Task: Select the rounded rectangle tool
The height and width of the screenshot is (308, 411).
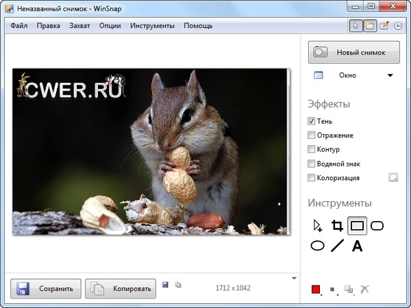Action: pos(377,226)
